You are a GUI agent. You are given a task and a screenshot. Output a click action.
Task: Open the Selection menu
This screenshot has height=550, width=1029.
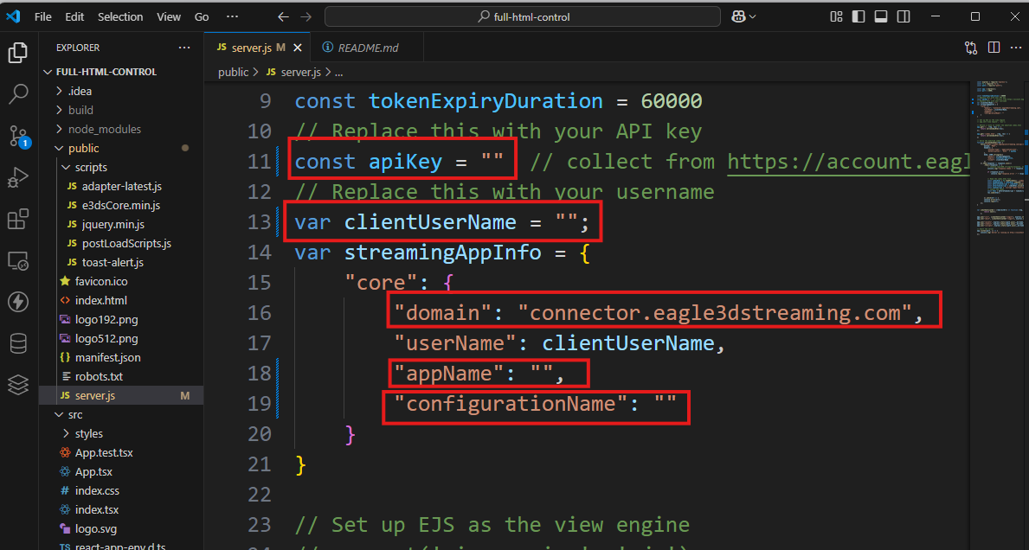120,17
